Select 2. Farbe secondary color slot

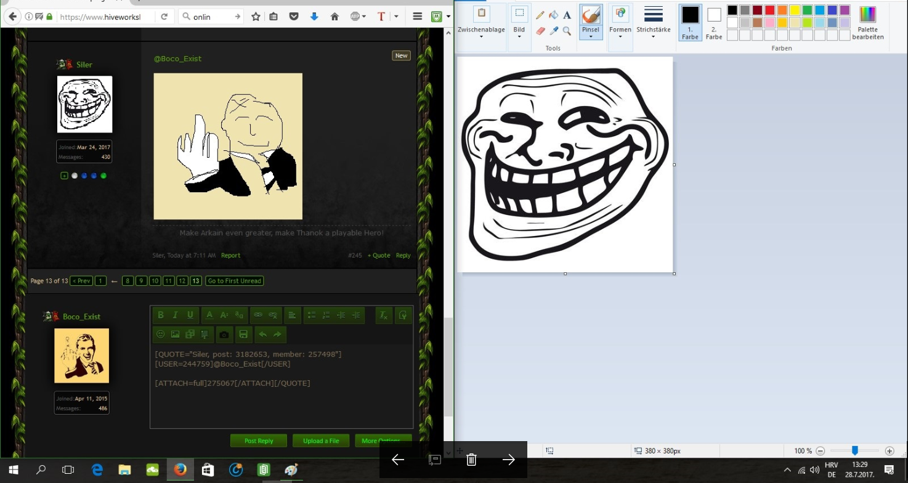click(x=714, y=22)
